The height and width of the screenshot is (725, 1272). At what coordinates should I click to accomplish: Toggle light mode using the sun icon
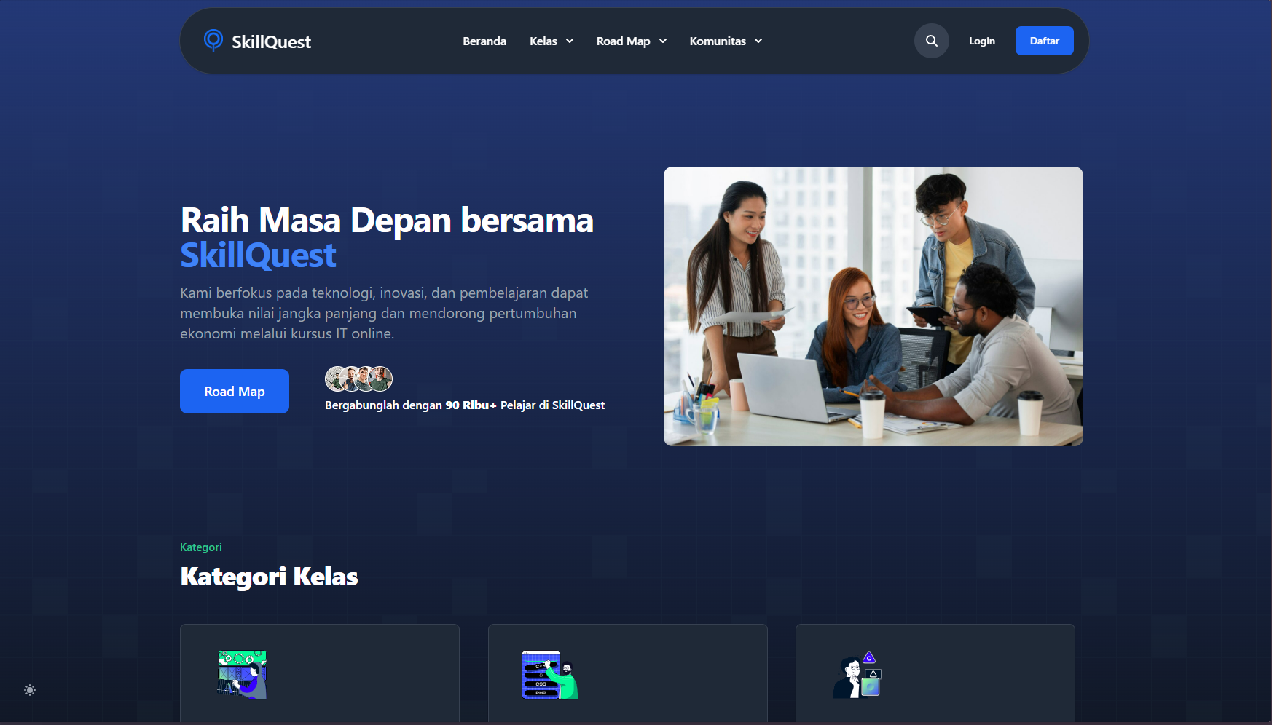(30, 690)
